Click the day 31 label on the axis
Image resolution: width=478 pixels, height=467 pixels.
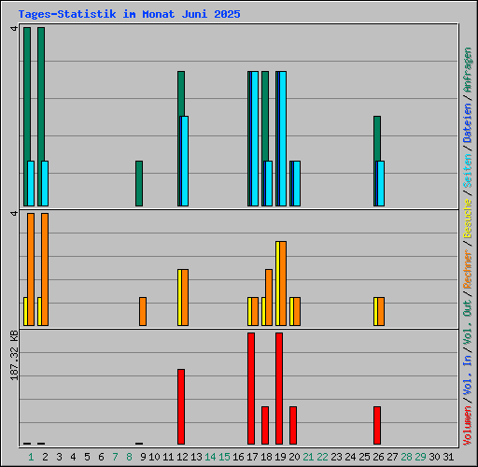click(448, 457)
